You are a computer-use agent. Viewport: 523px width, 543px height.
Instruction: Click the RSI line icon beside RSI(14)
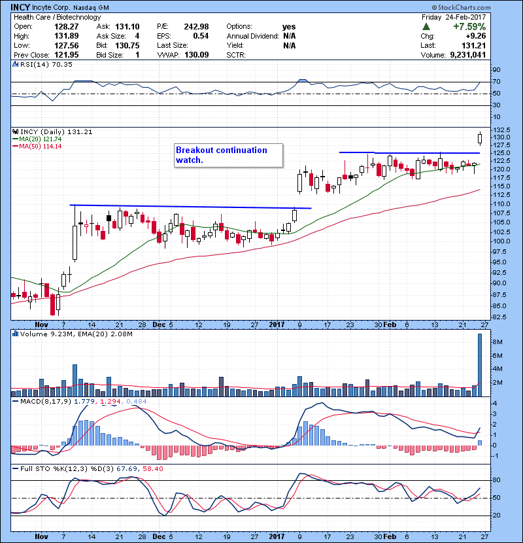tap(15, 64)
